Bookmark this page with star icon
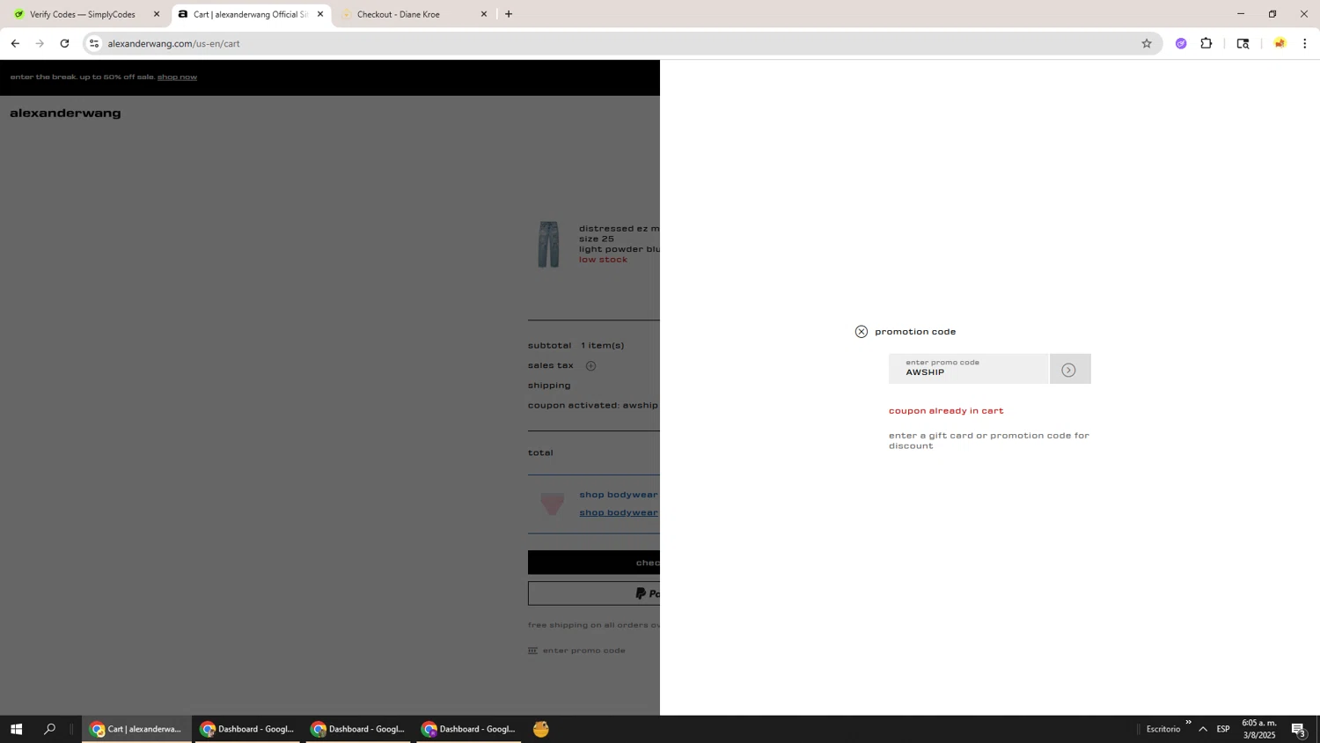Viewport: 1320px width, 743px height. (x=1146, y=43)
